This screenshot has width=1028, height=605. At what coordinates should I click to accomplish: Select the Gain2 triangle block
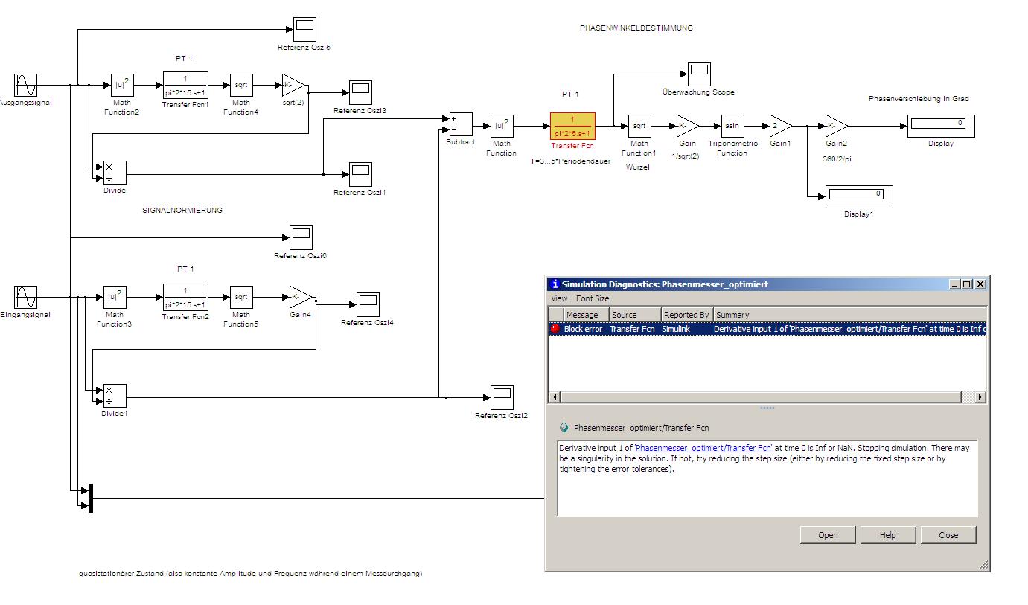pyautogui.click(x=834, y=126)
